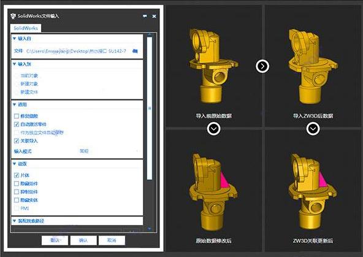Click the scroll up arrow in the dialog scrollbar

tap(150, 35)
